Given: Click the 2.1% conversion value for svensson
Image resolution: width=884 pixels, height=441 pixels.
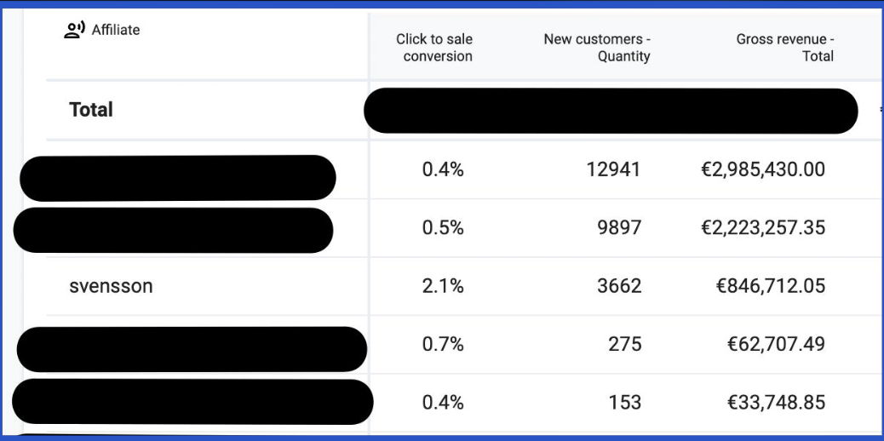Looking at the screenshot, I should coord(443,287).
